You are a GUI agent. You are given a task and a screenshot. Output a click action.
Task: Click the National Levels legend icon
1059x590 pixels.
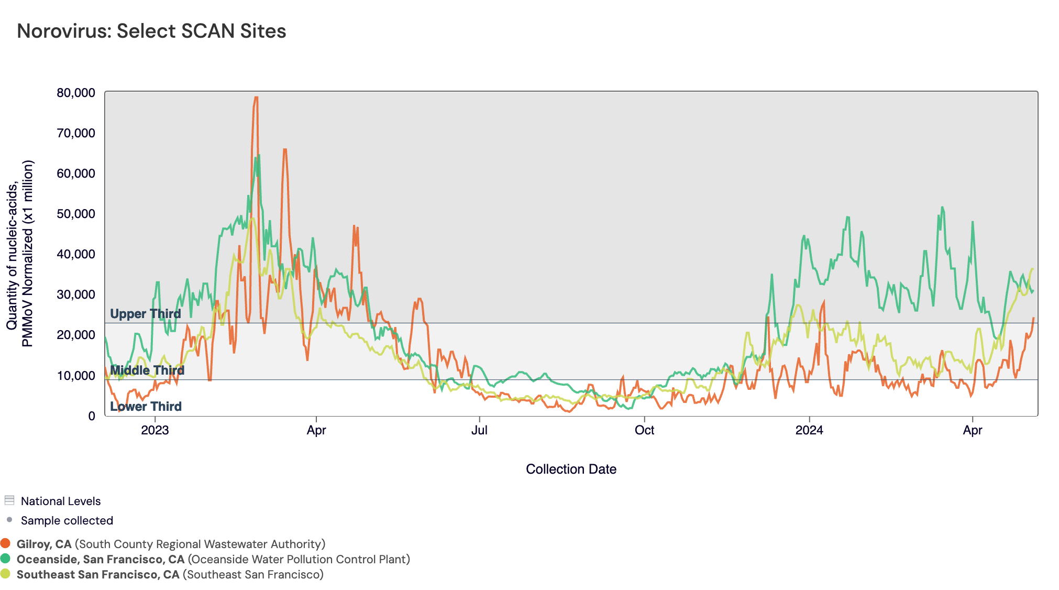[9, 500]
